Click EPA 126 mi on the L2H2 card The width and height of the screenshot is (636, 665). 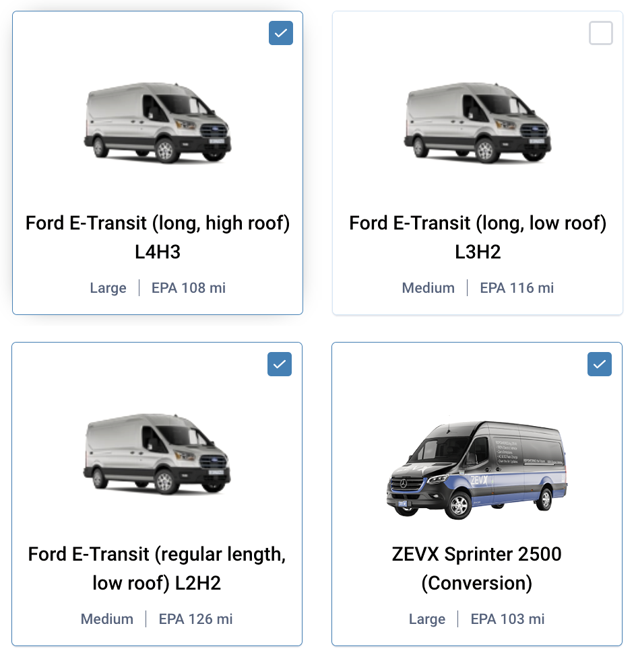195,619
